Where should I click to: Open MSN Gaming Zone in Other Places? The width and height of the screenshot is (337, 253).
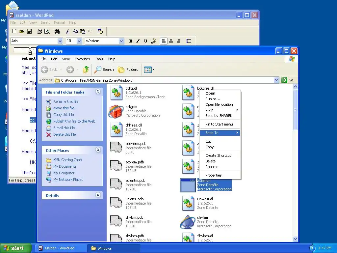[x=67, y=160]
